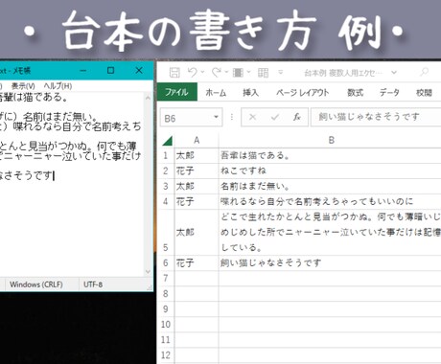Viewport: 441px width, 364px height.
Task: Click the grid table icon in the quick access toolbar
Action: (263, 73)
